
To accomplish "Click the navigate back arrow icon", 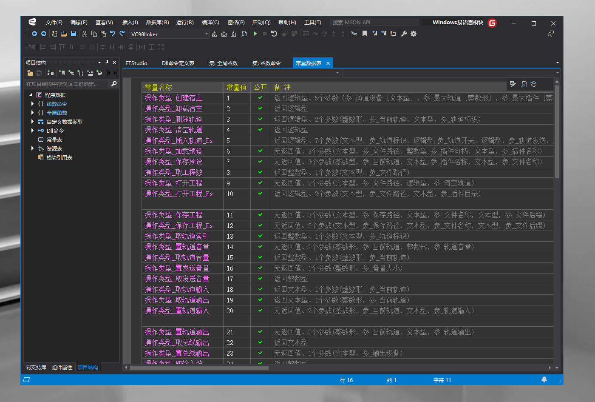I will [x=34, y=34].
